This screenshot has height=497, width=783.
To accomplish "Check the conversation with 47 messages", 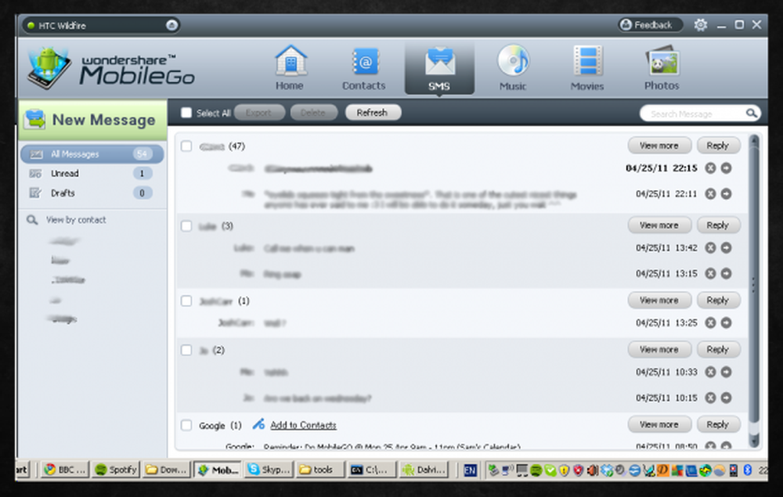I will (x=186, y=146).
